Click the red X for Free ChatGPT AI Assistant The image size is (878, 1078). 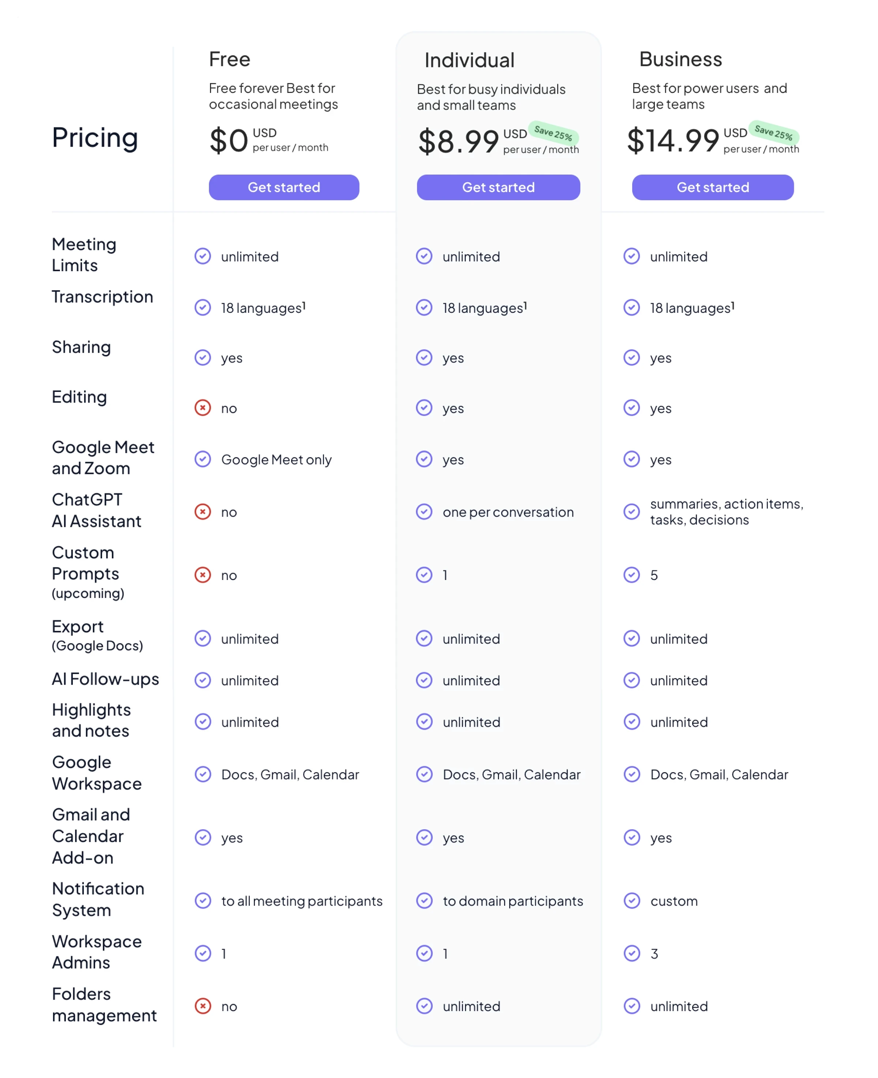tap(203, 512)
